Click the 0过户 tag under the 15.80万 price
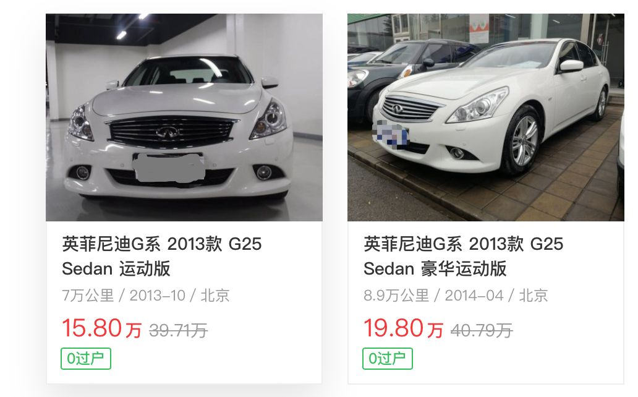 click(86, 359)
